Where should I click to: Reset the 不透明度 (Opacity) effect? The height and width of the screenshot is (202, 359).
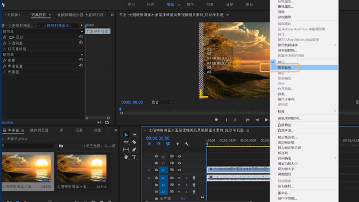[x=81, y=43]
